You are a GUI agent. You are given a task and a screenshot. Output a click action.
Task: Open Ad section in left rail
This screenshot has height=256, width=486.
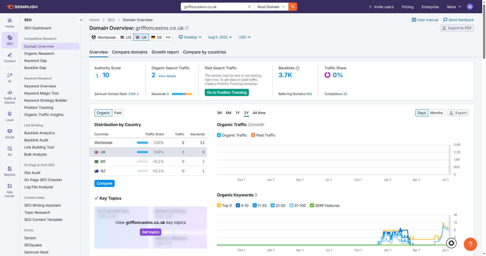tap(10, 151)
